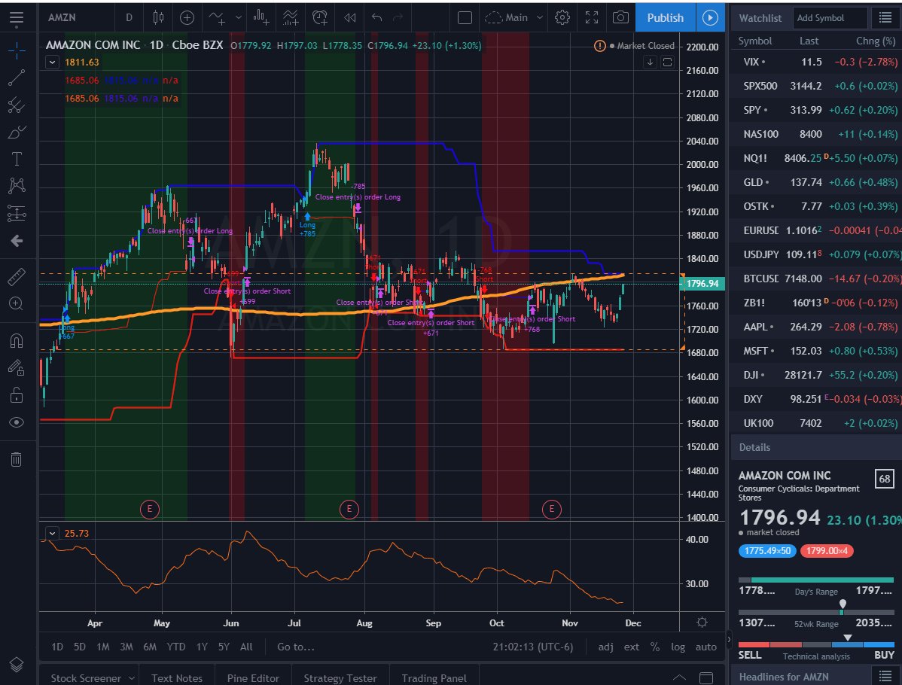Select the 5D time range

coord(79,647)
